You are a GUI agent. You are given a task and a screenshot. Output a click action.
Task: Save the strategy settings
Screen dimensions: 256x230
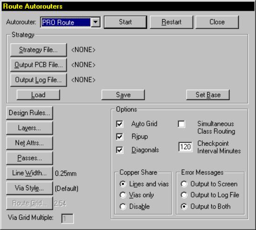coord(123,95)
